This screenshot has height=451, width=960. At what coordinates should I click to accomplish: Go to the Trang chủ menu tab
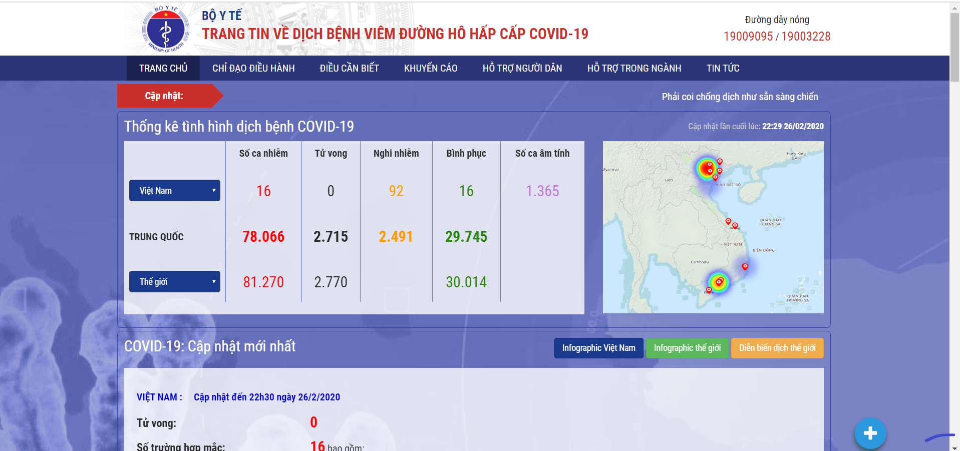163,68
